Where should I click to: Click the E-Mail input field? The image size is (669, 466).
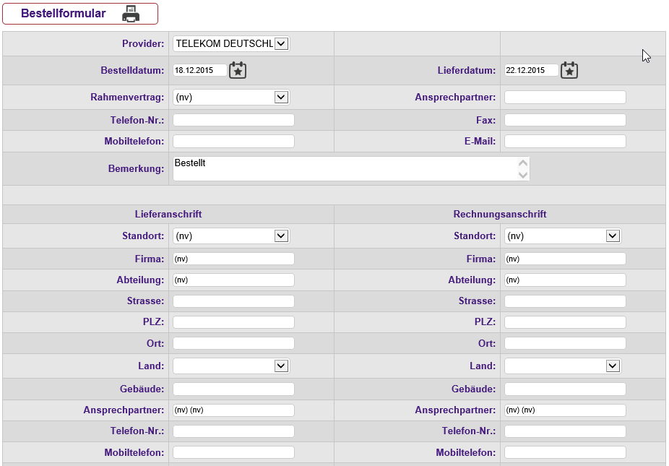[x=565, y=141]
